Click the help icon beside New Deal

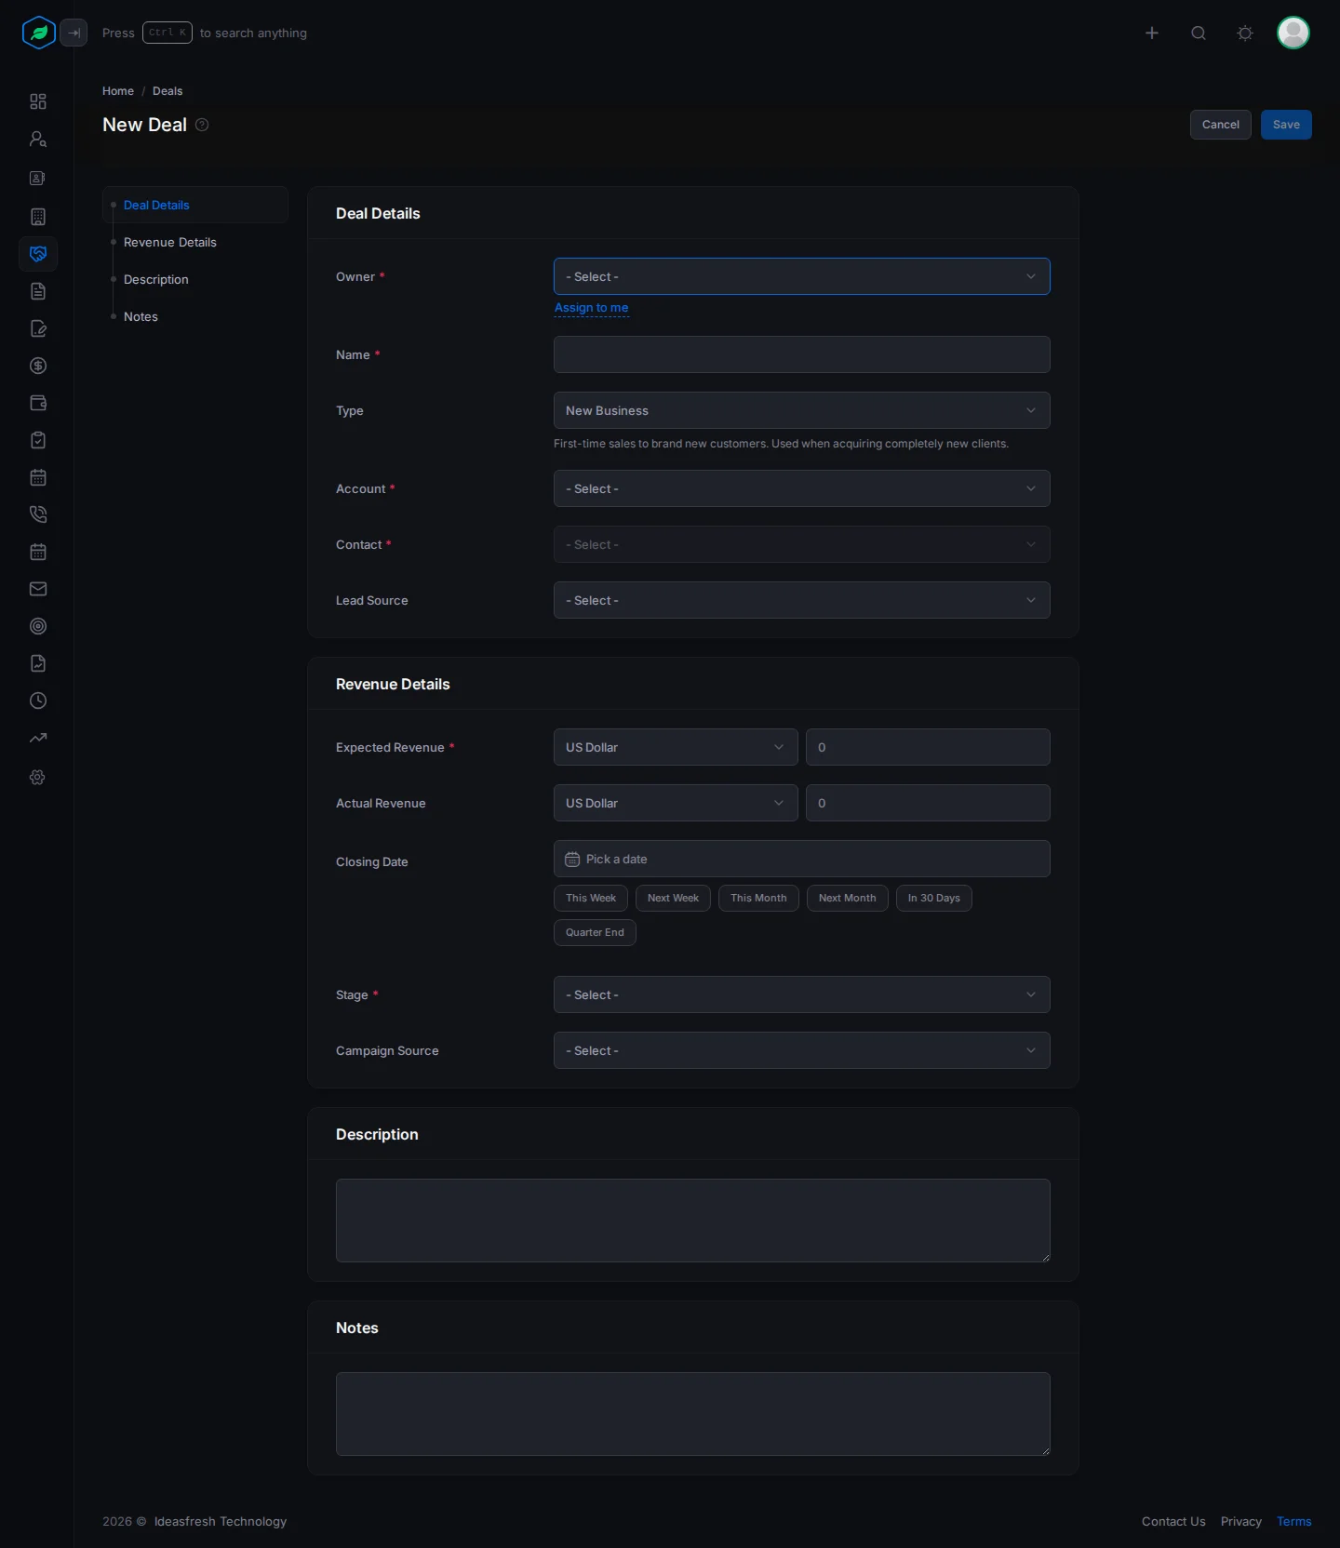(x=202, y=125)
